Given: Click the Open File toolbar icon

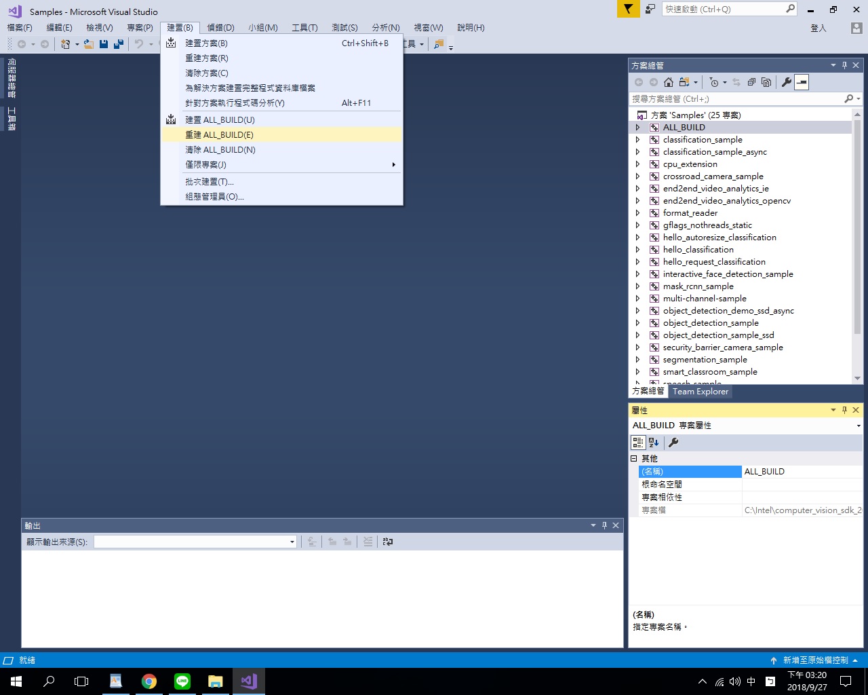Looking at the screenshot, I should (89, 44).
